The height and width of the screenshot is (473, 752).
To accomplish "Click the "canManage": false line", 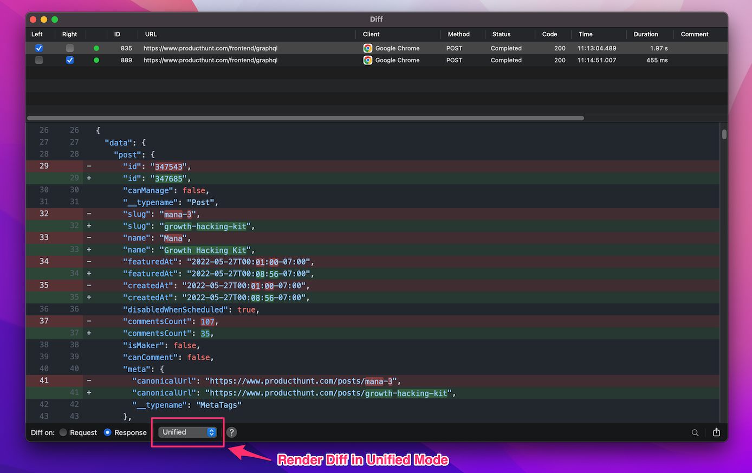I will tap(373, 190).
